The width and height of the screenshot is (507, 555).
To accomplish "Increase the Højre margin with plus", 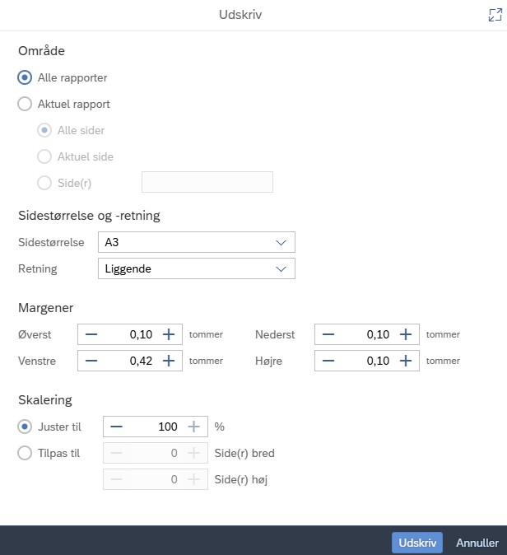I will pyautogui.click(x=406, y=361).
